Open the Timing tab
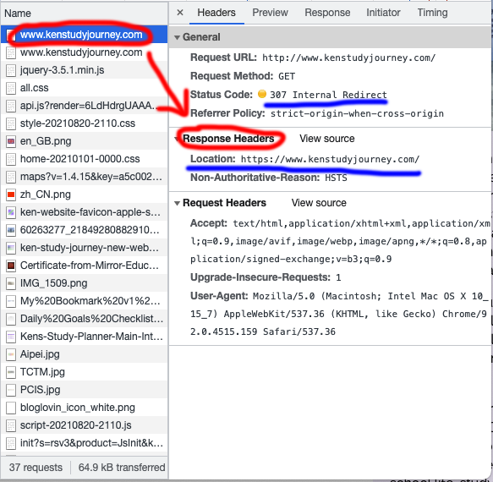The width and height of the screenshot is (493, 482). pos(432,13)
